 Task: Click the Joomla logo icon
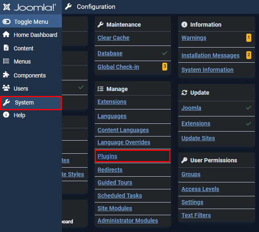click(x=7, y=7)
